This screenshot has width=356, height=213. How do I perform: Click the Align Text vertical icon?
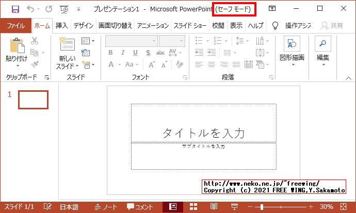point(260,53)
